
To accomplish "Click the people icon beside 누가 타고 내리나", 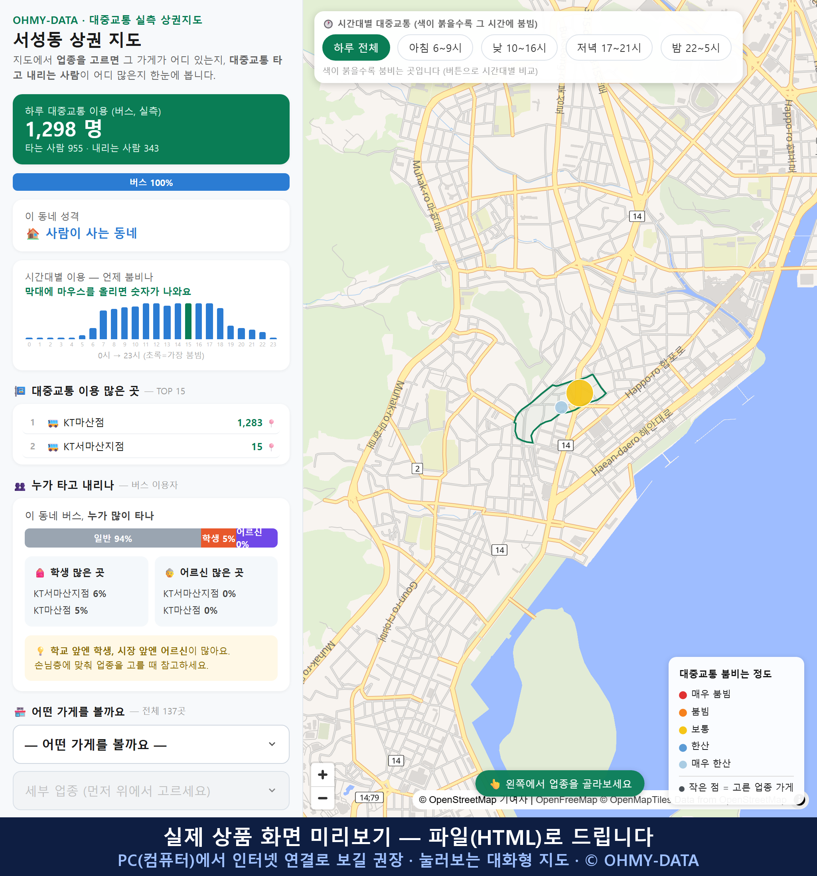I will pos(20,486).
